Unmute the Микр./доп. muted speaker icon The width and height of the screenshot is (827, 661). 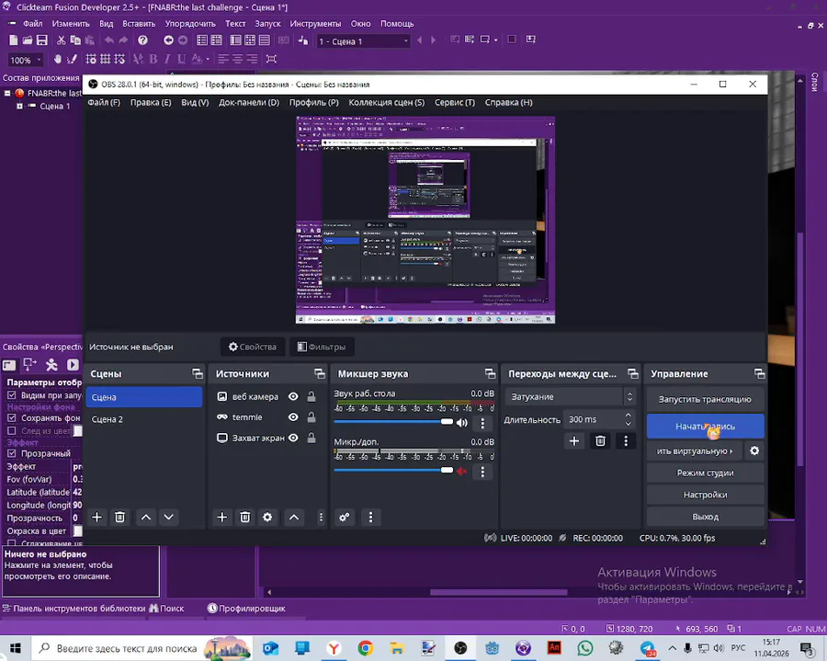click(462, 471)
